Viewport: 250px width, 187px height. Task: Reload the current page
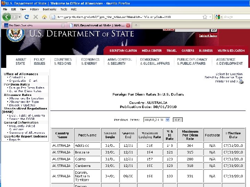point(27,17)
